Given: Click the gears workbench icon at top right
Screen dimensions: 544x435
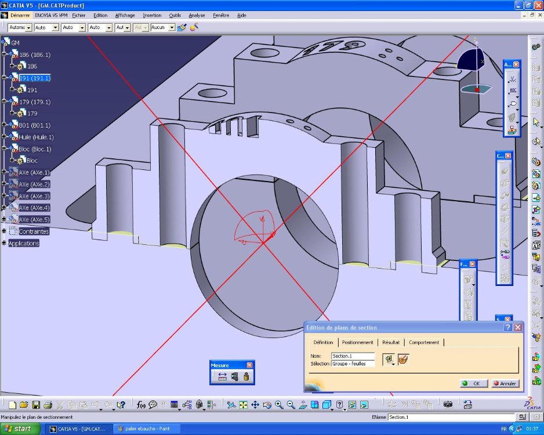Looking at the screenshot, I should click(x=536, y=46).
